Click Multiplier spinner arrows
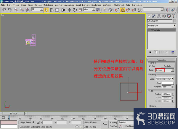Viewport: 178px width, 129px height. click(x=173, y=87)
